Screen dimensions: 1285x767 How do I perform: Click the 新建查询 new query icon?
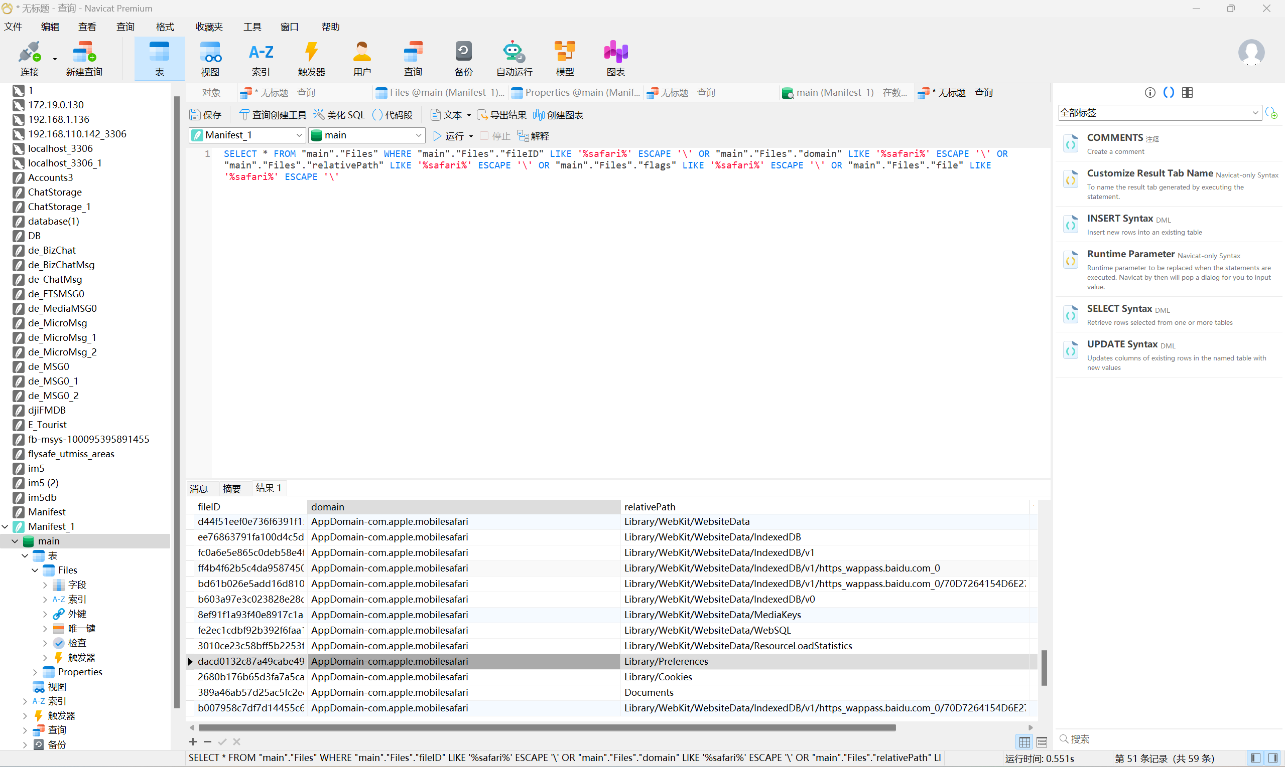pos(84,59)
